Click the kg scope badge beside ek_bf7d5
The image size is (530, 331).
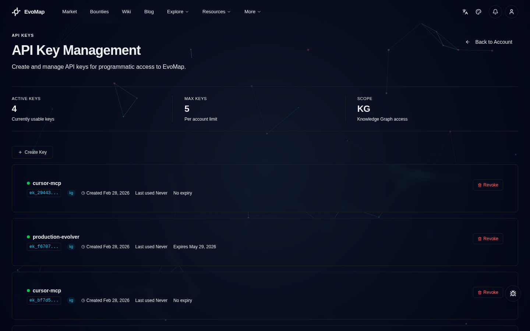point(71,300)
